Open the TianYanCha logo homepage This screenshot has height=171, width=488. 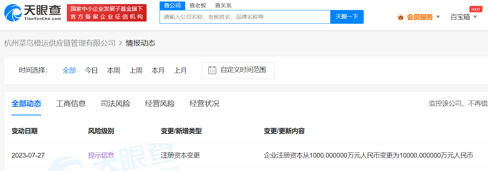click(x=32, y=13)
